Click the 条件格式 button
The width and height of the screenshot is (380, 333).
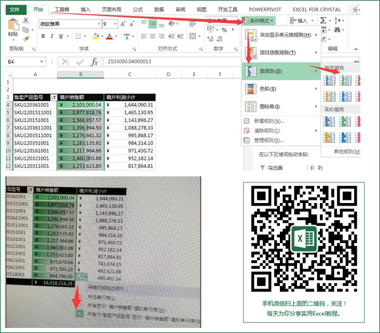(x=258, y=21)
